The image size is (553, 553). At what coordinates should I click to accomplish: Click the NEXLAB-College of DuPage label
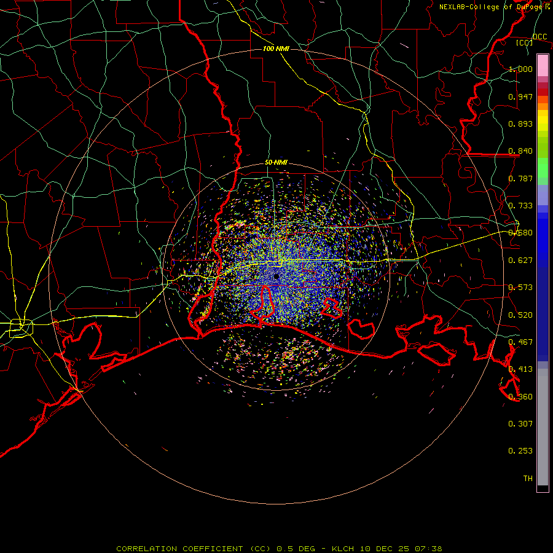[x=491, y=7]
